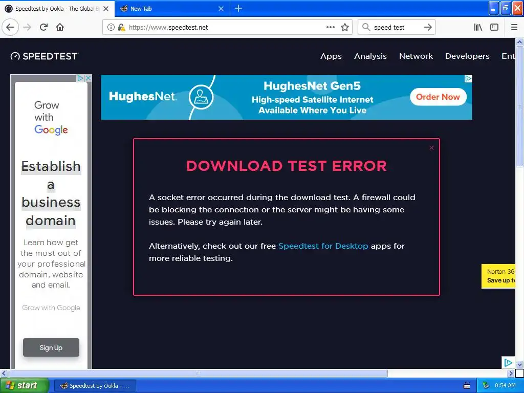Click the Norton 360 yellow ad
Image resolution: width=524 pixels, height=393 pixels.
pyautogui.click(x=498, y=276)
